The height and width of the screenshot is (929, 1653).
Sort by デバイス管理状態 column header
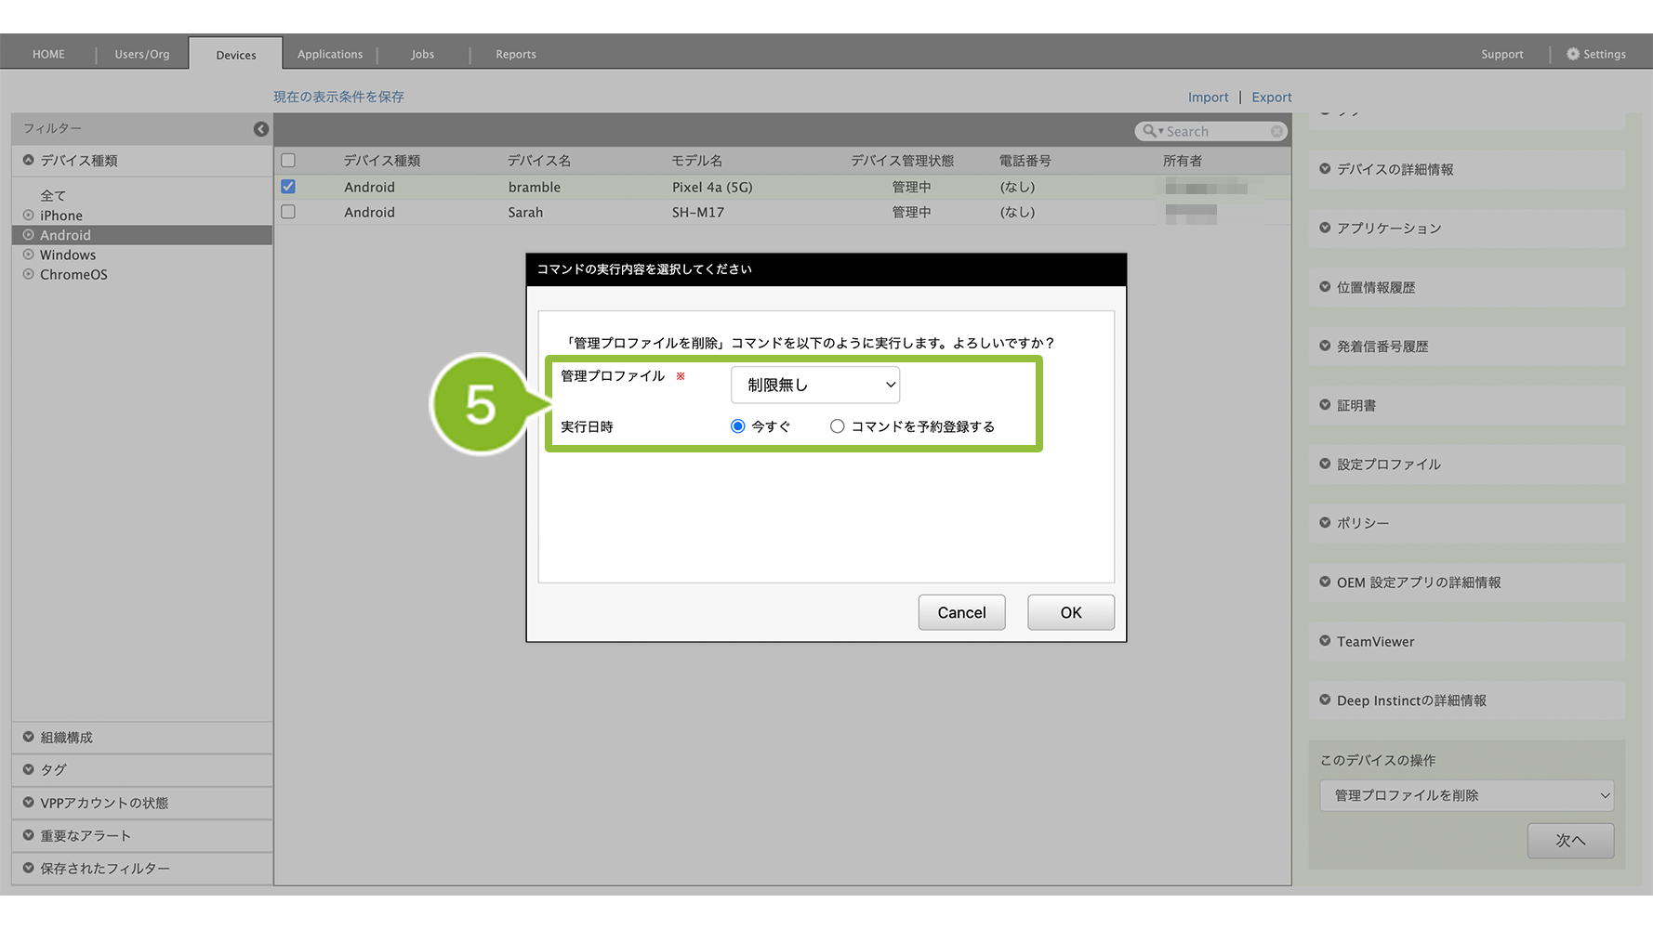(x=903, y=161)
